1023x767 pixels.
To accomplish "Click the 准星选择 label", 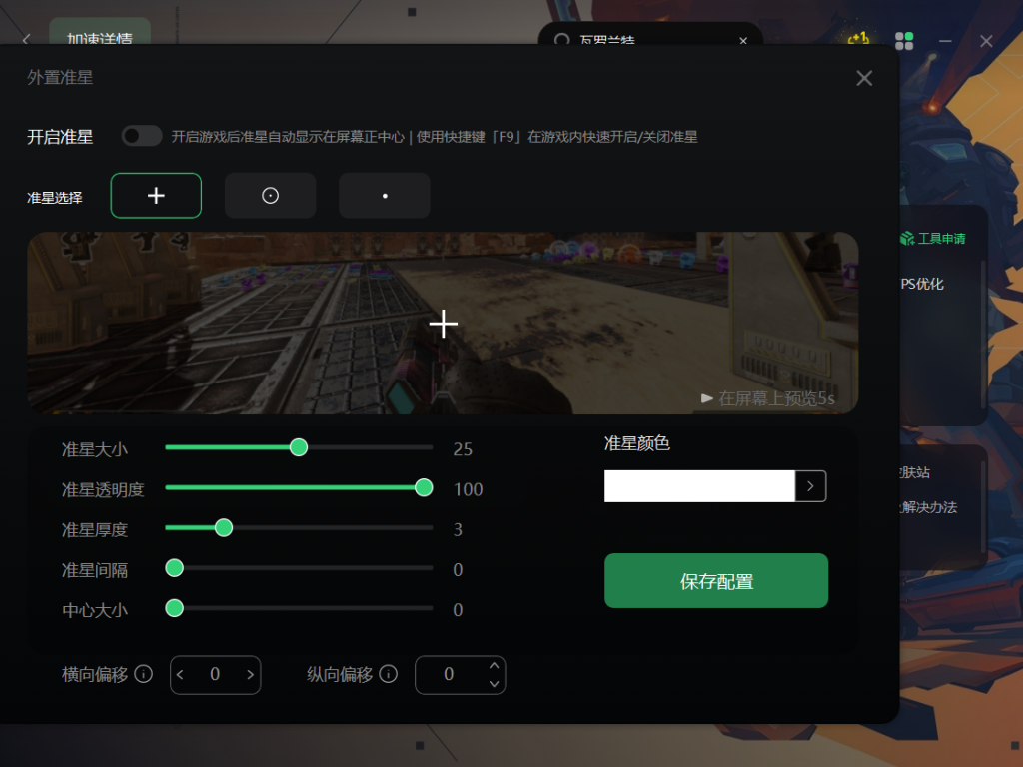I will pyautogui.click(x=55, y=197).
